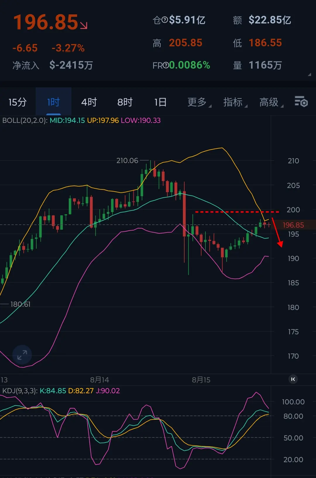The width and height of the screenshot is (316, 478).
Task: Tap the -3.27% change value
Action: pos(68,48)
